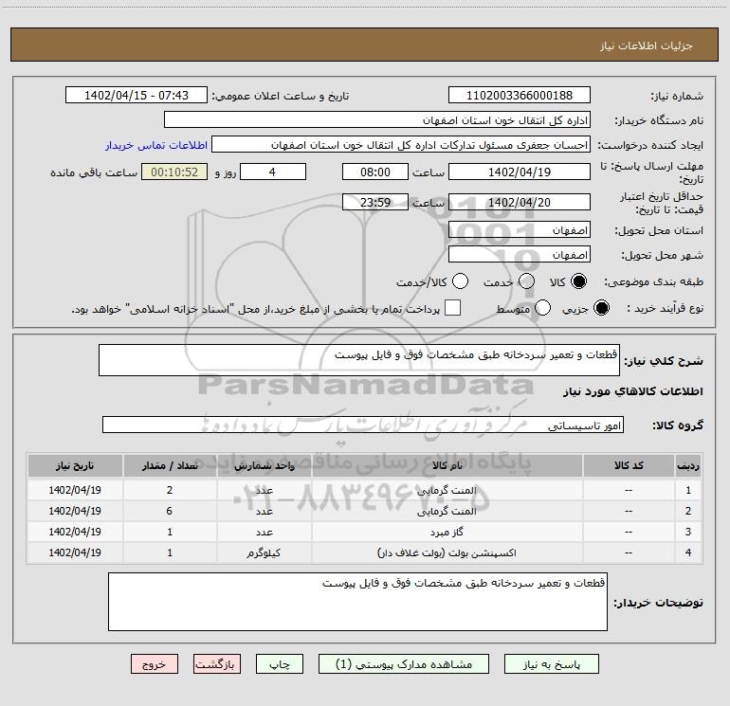Click المنت گرمایی in row 1
Screen dimensions: 730x706
coord(447,491)
